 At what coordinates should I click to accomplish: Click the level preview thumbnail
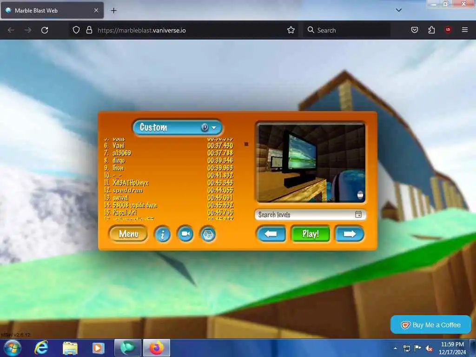[x=311, y=163]
